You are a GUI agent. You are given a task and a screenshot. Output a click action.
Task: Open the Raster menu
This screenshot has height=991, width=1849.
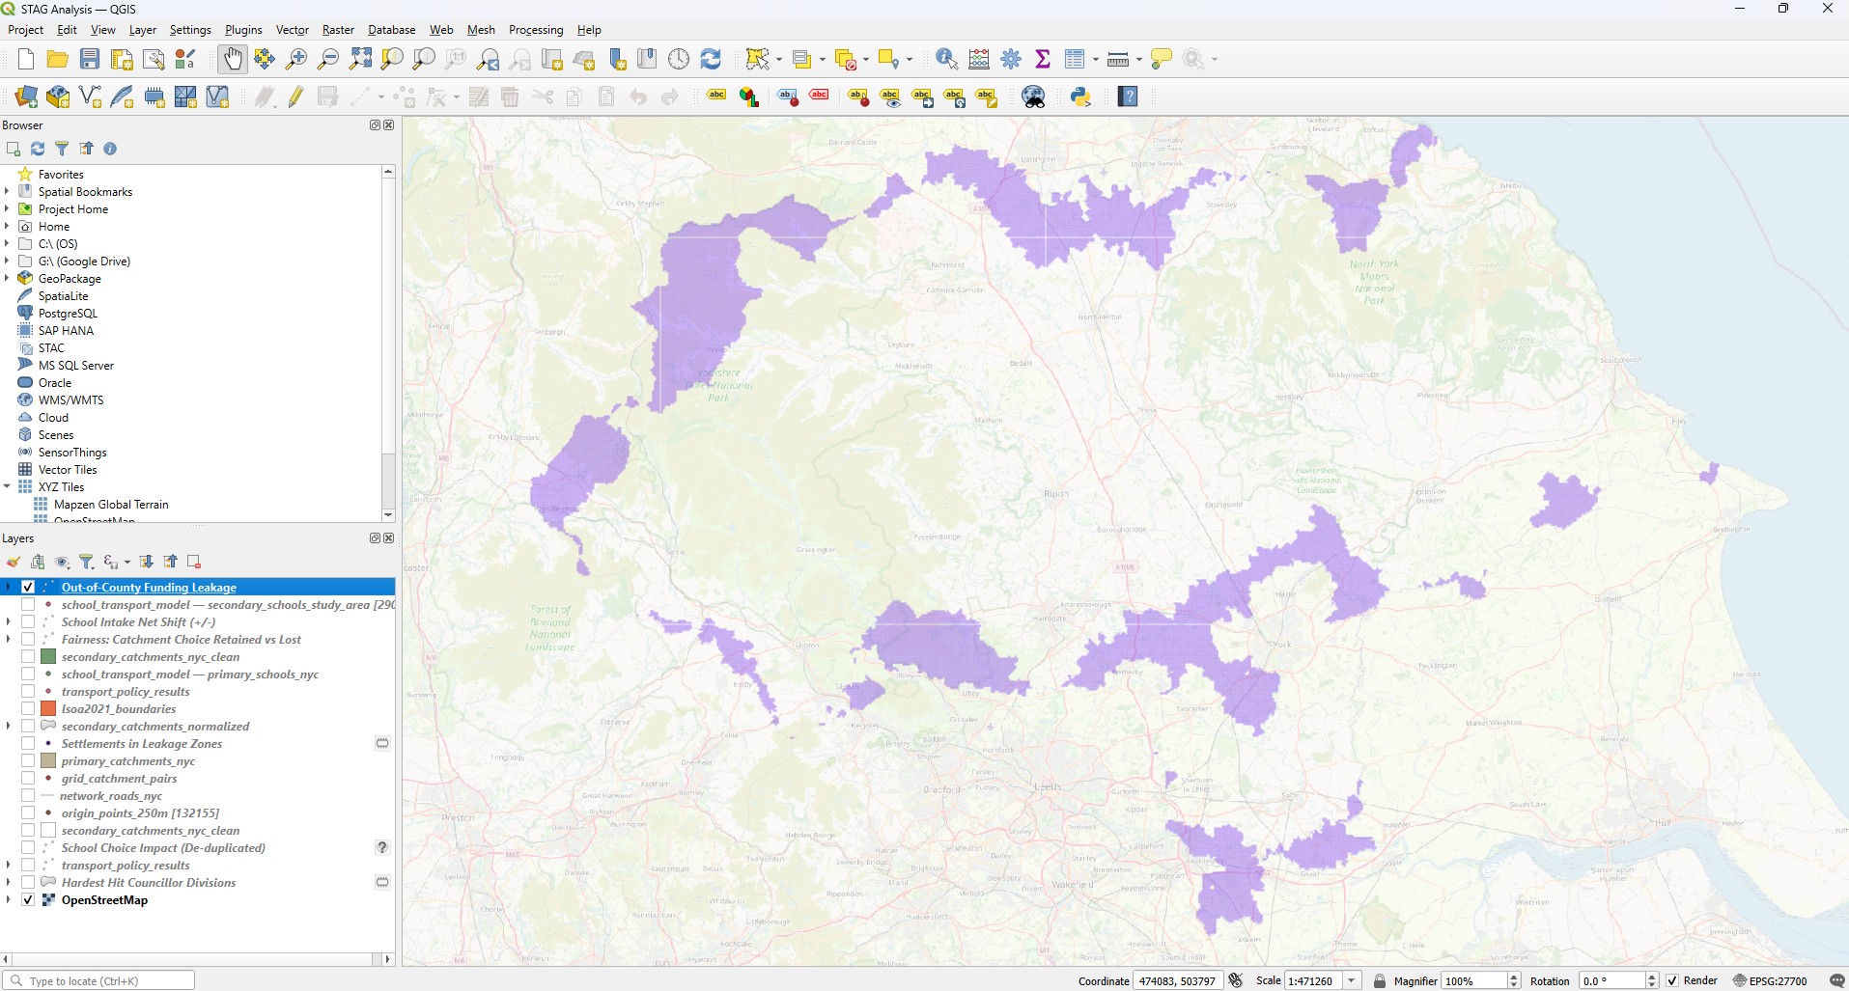(338, 30)
